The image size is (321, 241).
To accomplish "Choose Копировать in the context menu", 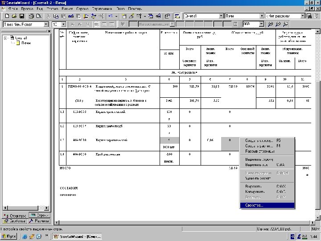I will point(267,192).
